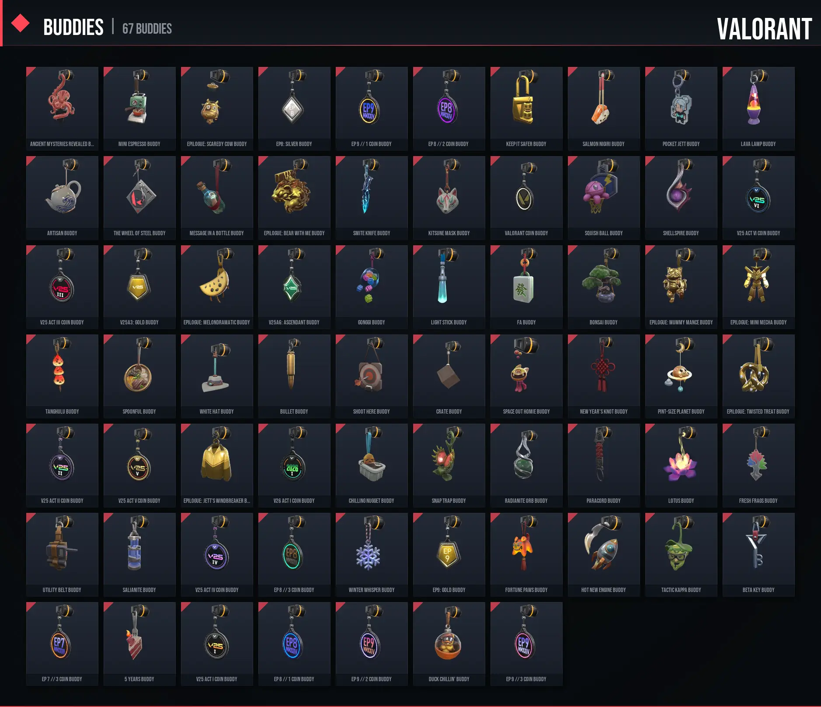Select the EP 9 // 3 Coin Buddy
Screen dimensions: 821x707
526,644
